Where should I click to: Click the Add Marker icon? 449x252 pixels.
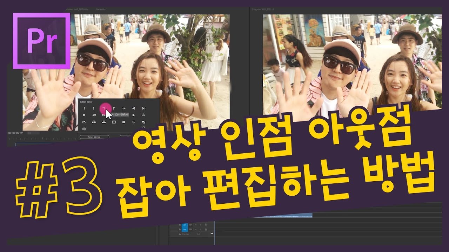pos(84,115)
